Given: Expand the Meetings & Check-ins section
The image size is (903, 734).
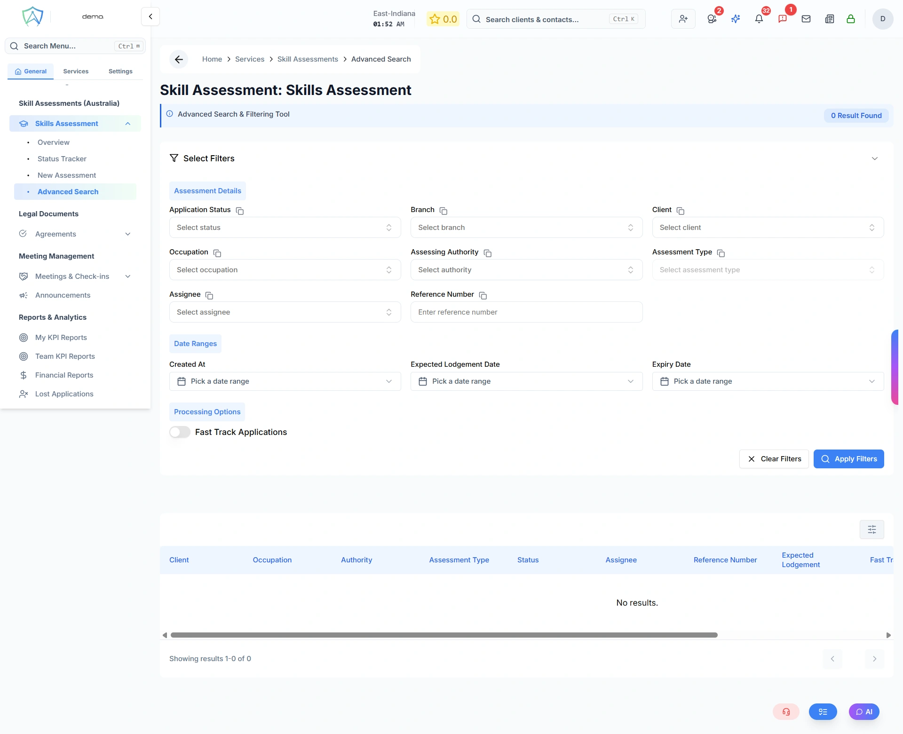Looking at the screenshot, I should pyautogui.click(x=128, y=276).
